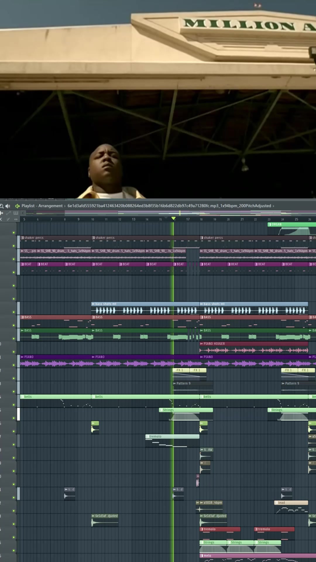Jump to bar 9 on timeline ruler
This screenshot has width=316, height=562.
[78, 219]
